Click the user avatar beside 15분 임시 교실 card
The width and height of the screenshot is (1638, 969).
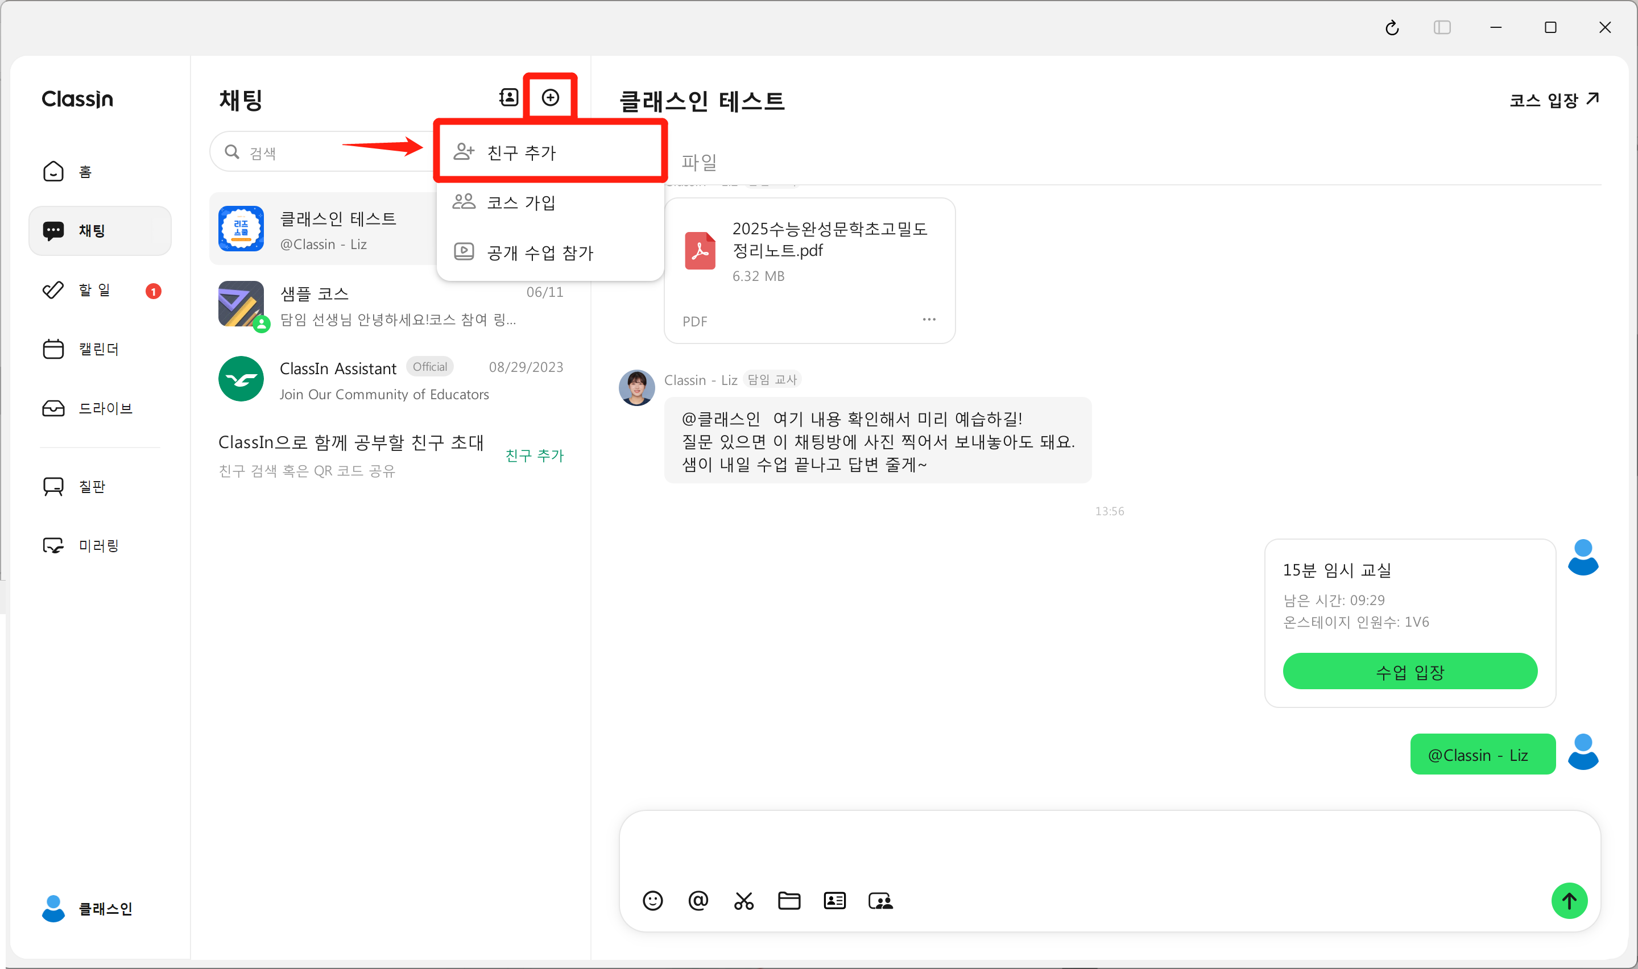[1583, 557]
